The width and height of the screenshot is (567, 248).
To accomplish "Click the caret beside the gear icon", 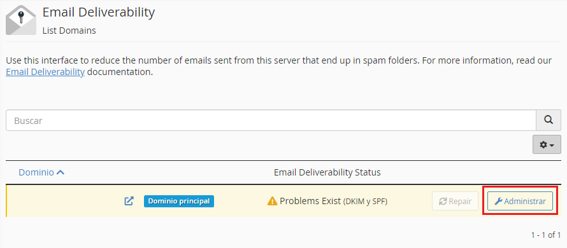I will (552, 145).
